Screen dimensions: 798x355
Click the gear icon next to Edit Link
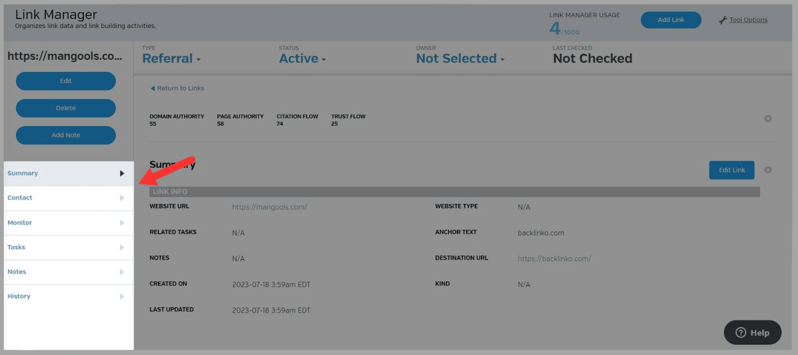point(768,170)
